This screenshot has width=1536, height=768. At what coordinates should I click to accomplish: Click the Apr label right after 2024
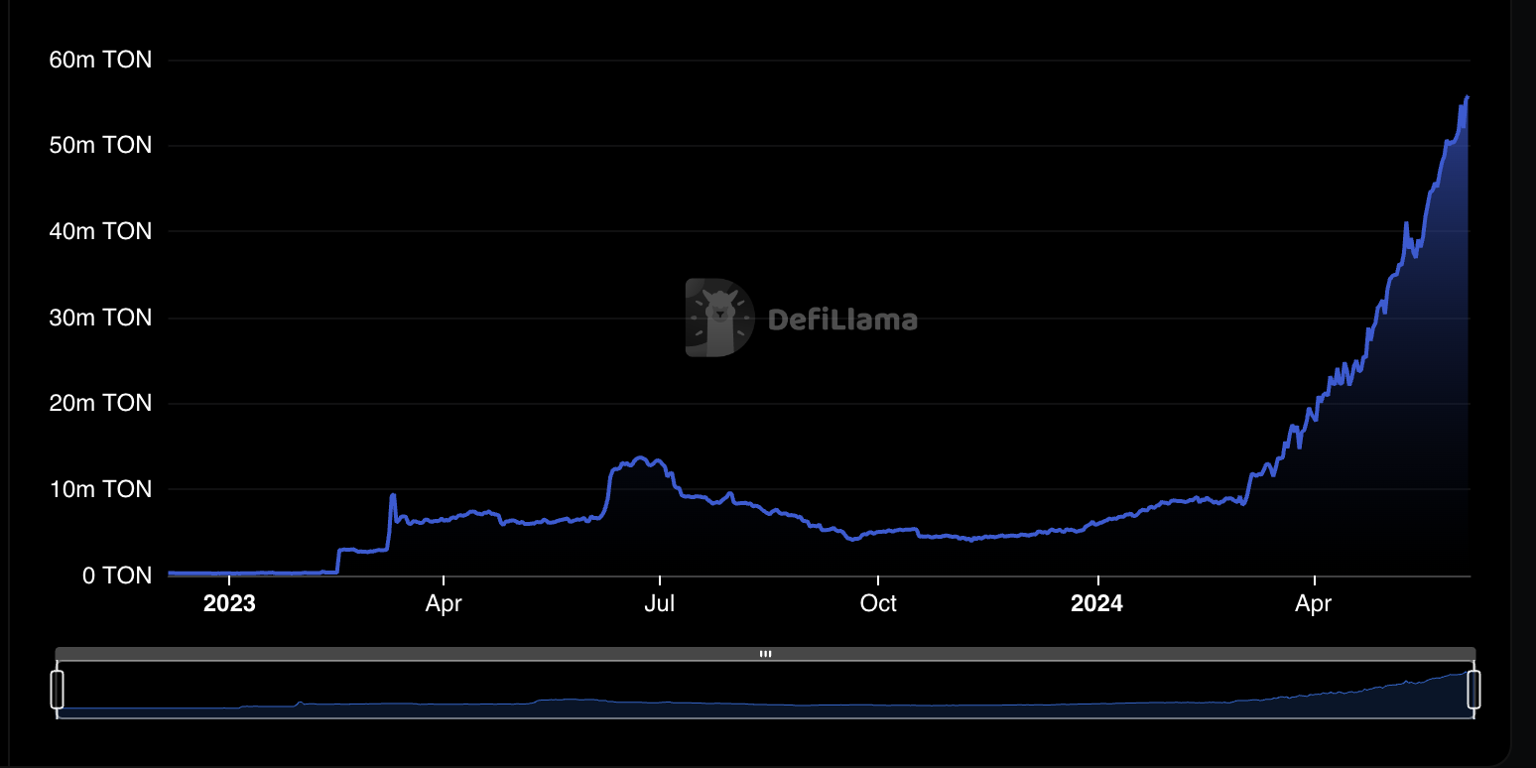pos(1313,604)
